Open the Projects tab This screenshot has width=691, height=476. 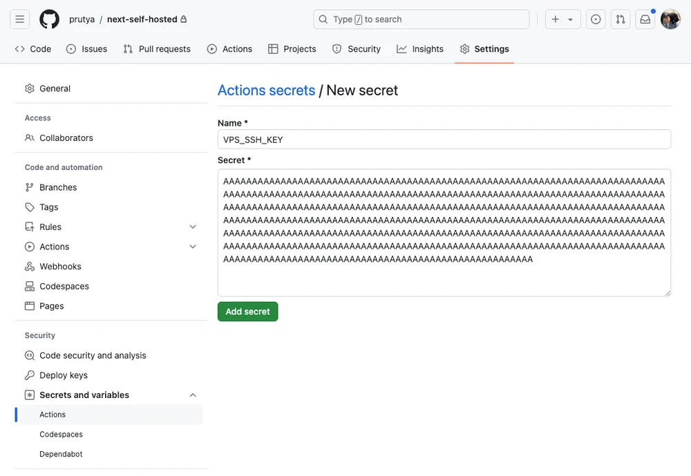292,49
